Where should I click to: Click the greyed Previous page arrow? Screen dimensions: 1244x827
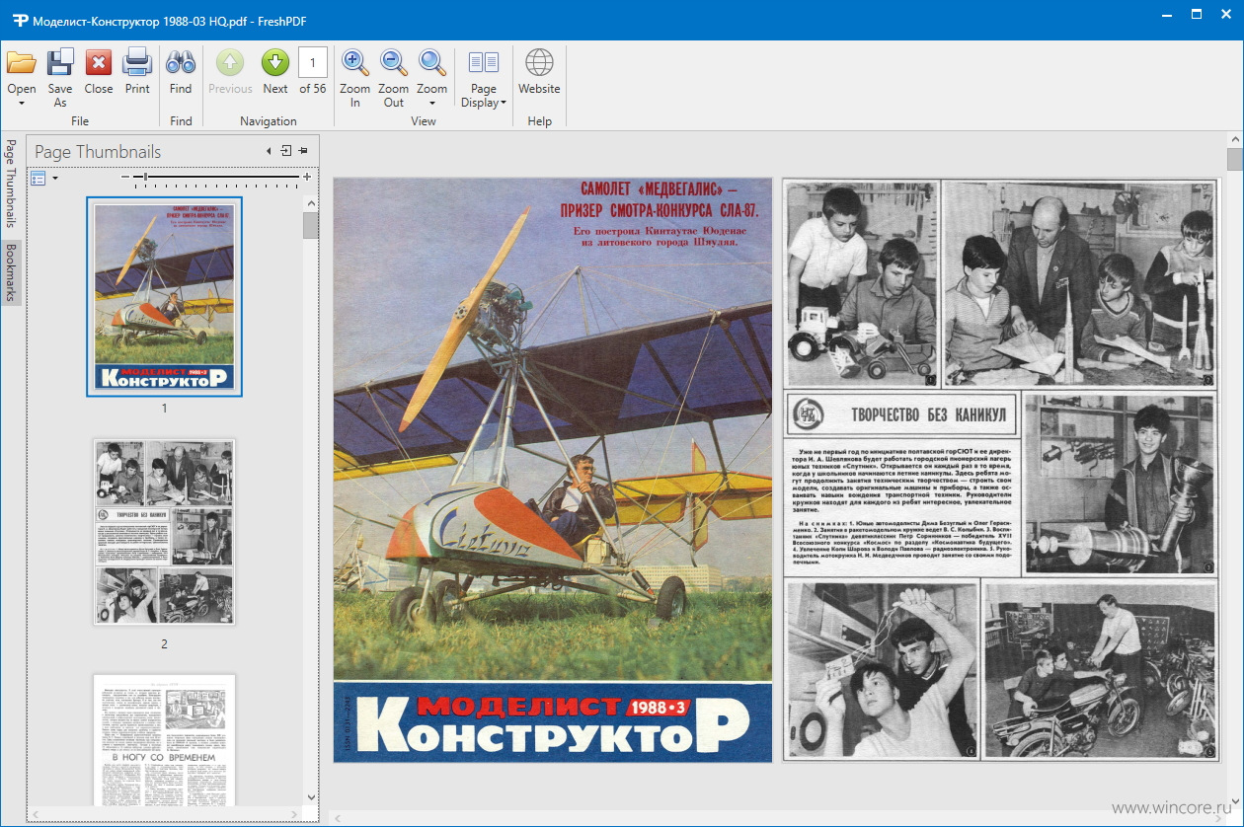pos(230,63)
